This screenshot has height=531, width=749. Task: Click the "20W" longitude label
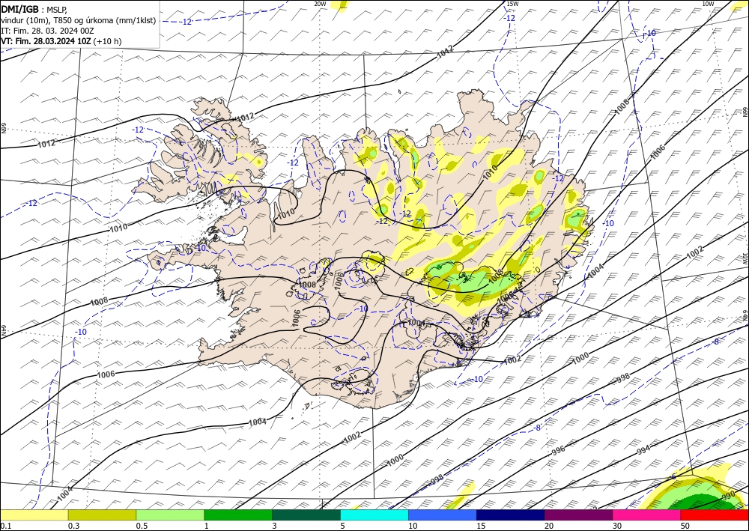click(320, 4)
